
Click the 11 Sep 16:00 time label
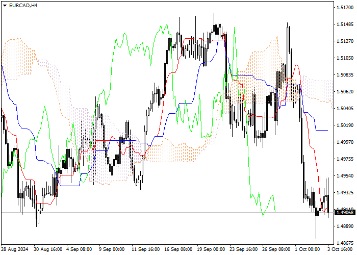(146, 249)
